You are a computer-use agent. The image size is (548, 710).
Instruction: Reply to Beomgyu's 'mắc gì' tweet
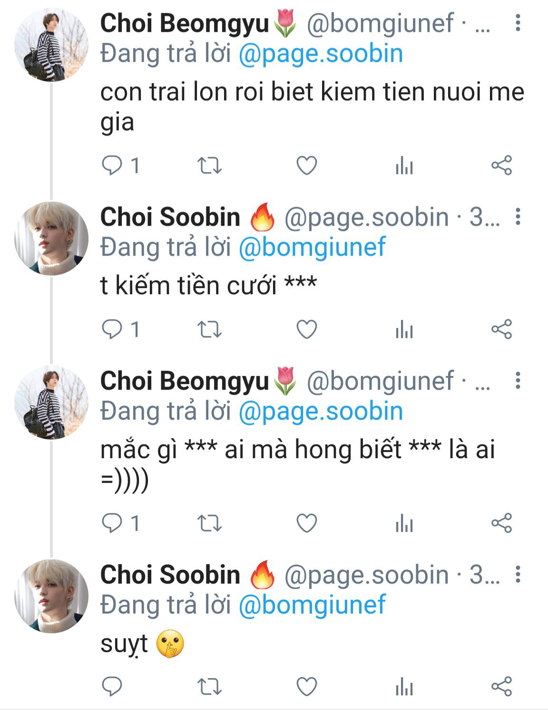(x=113, y=523)
